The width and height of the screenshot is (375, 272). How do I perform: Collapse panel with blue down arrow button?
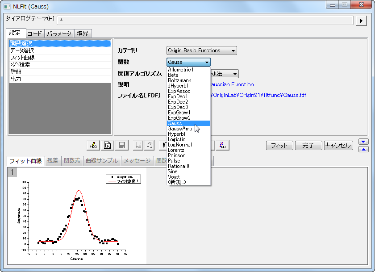(363, 142)
